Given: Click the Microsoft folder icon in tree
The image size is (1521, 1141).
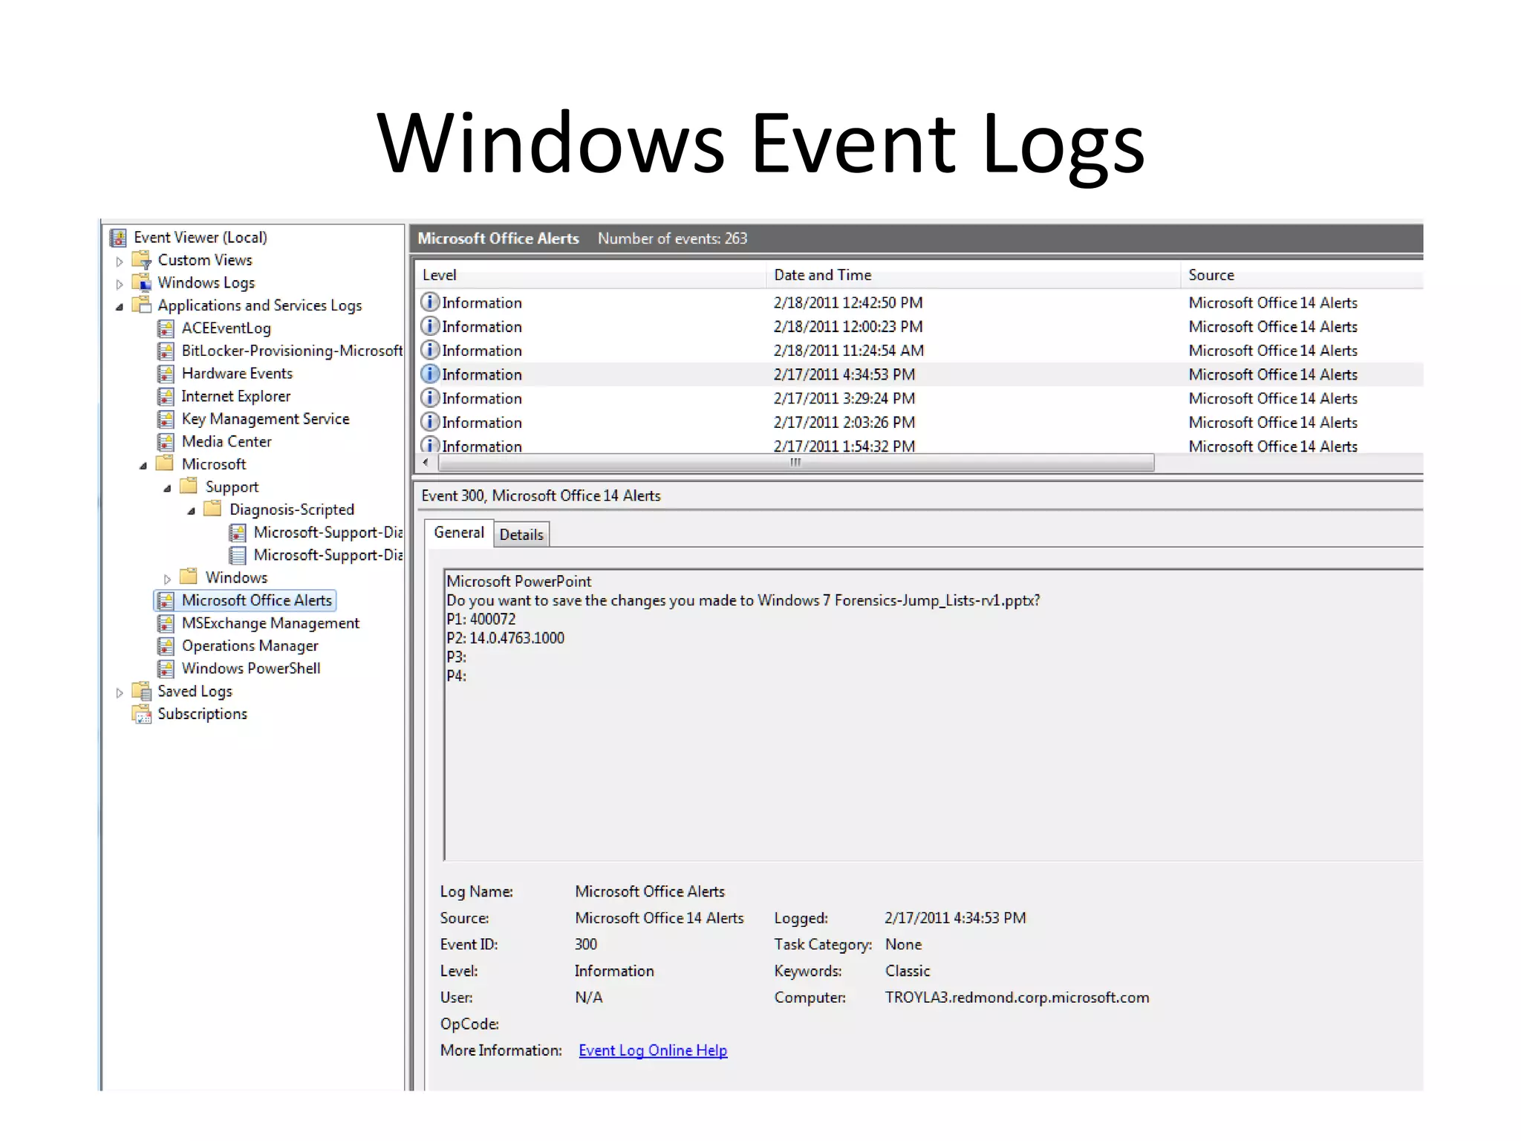Looking at the screenshot, I should 165,464.
